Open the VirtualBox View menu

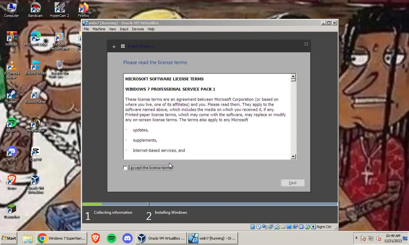112,29
